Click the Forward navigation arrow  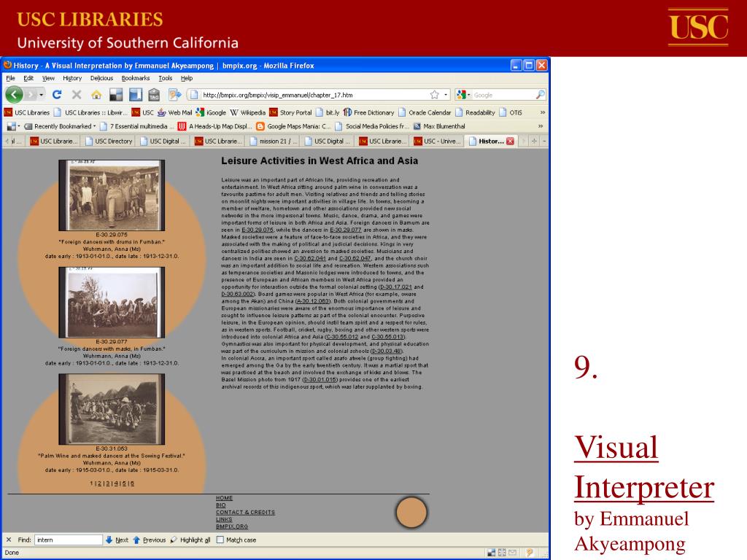tap(31, 95)
